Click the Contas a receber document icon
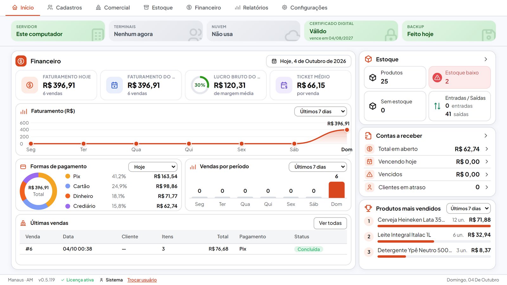Image resolution: width=507 pixels, height=285 pixels. 368,136
